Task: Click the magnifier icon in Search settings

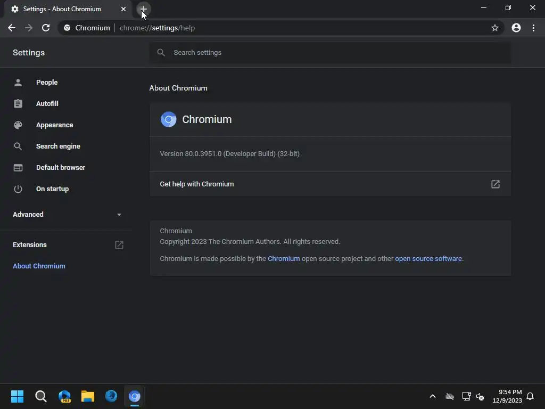Action: coord(161,53)
